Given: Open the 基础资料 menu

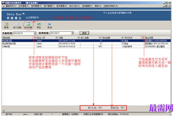Looking at the screenshot, I should 11,6.
